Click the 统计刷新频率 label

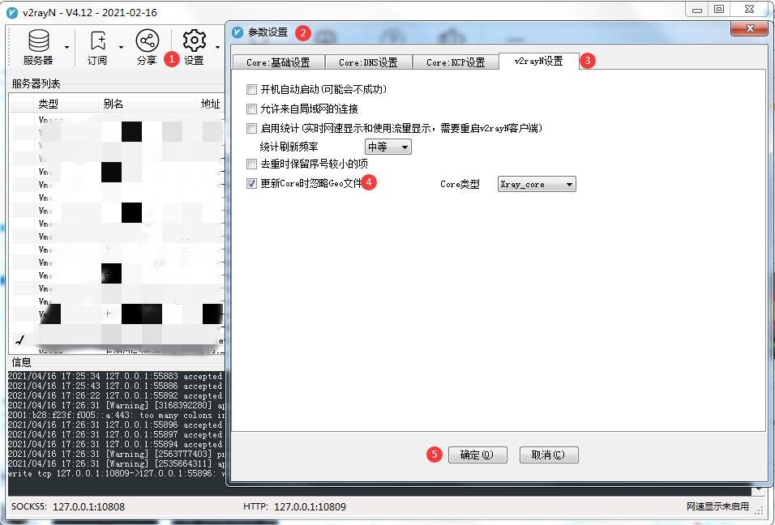[x=289, y=147]
